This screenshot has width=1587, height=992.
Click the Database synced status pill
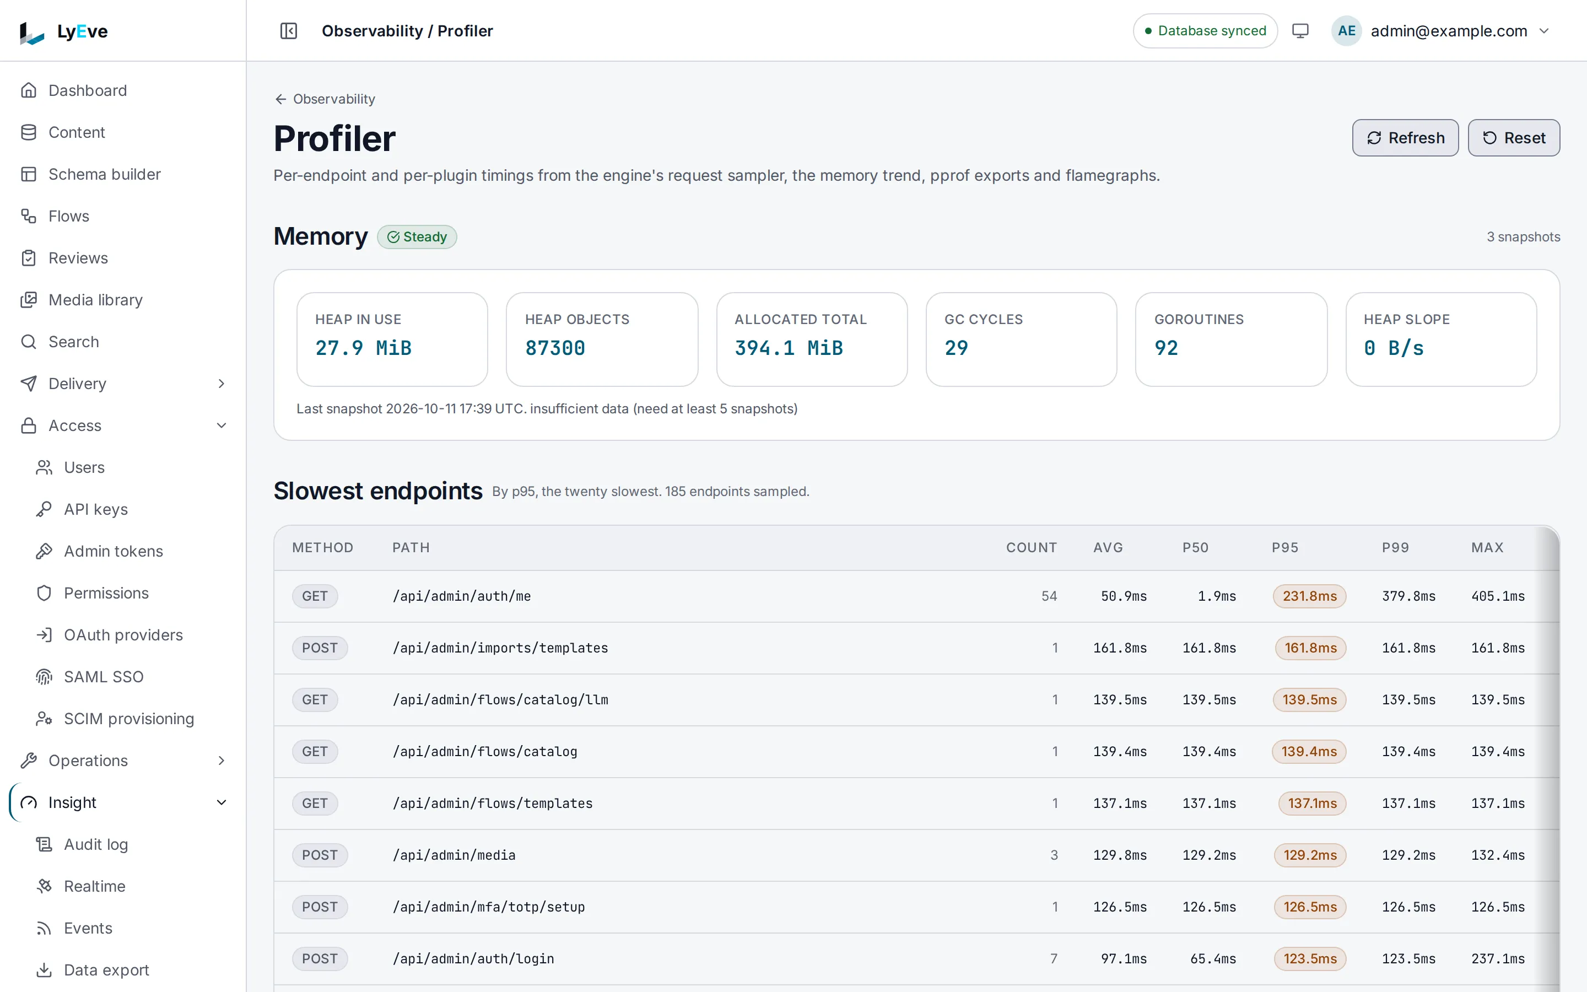pyautogui.click(x=1205, y=31)
